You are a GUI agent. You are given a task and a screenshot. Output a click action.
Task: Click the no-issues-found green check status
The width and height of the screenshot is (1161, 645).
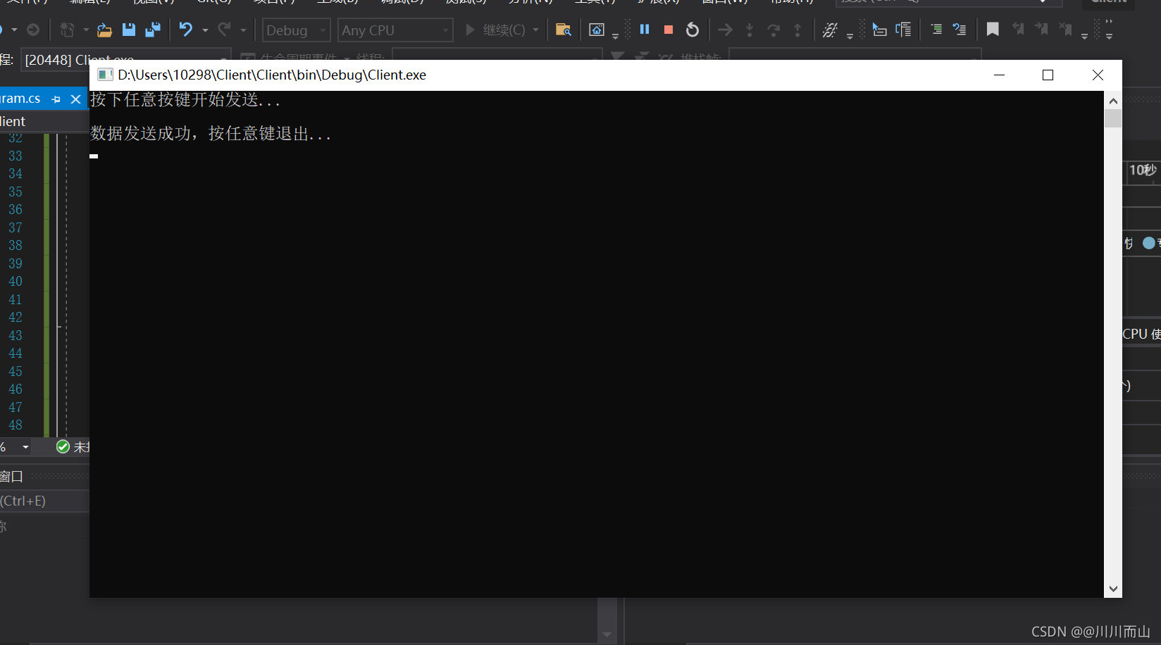coord(63,446)
